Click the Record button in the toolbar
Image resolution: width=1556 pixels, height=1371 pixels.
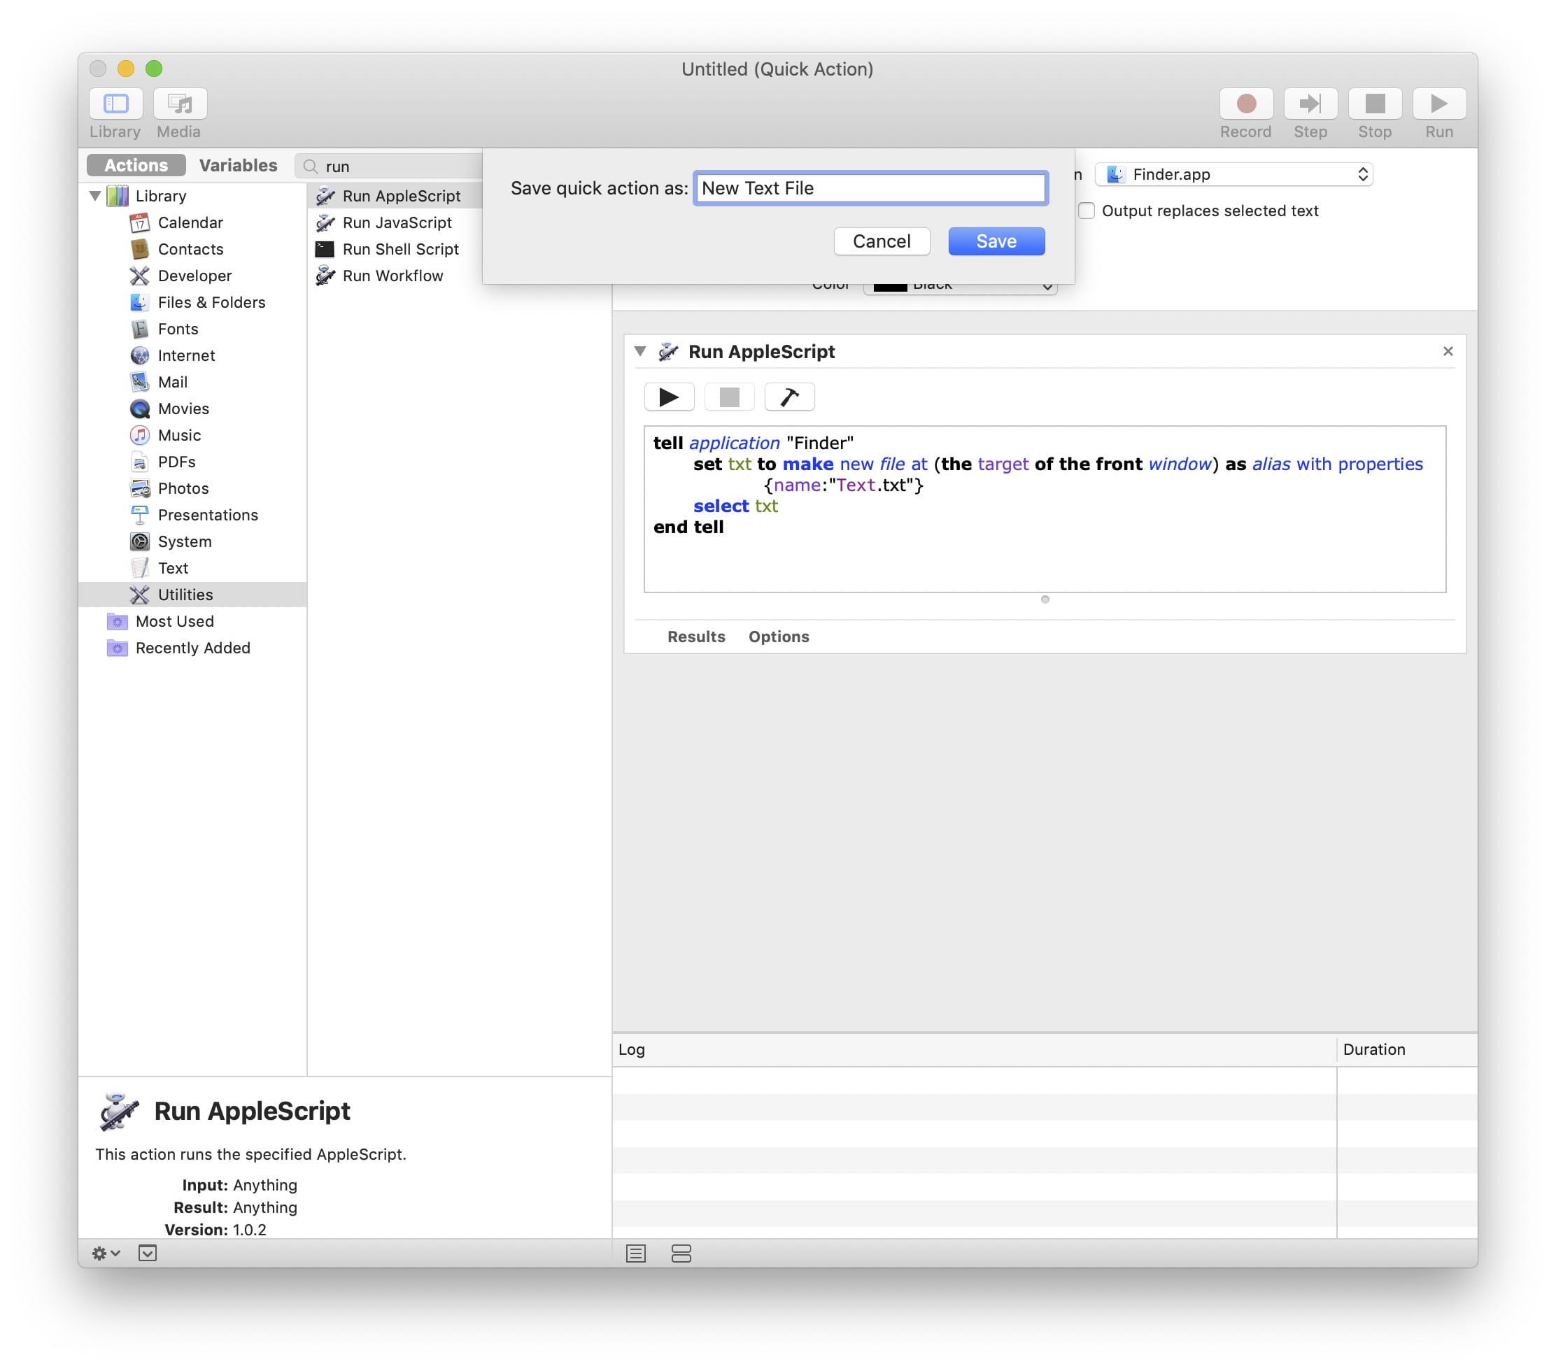[x=1246, y=104]
